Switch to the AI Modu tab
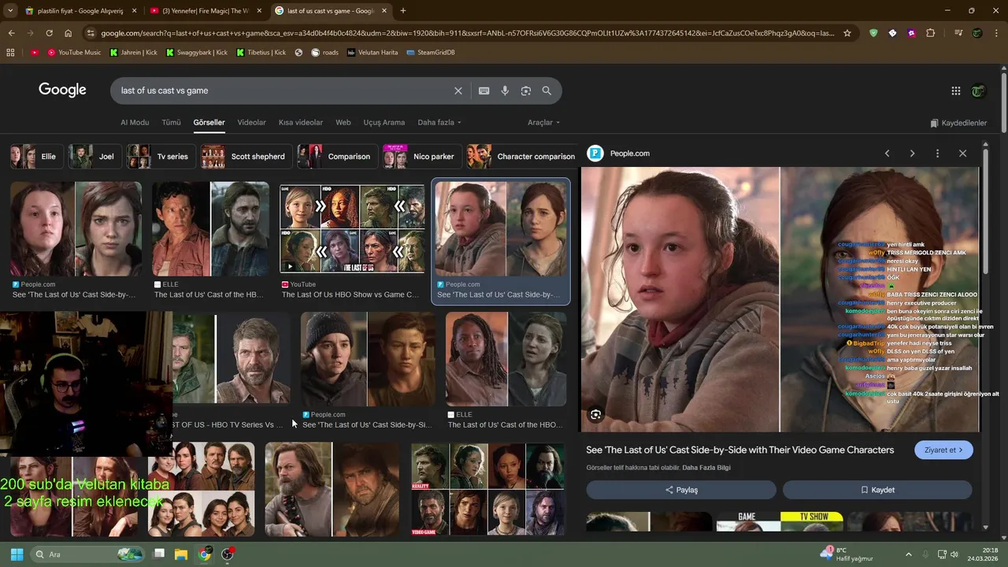1008x567 pixels. click(x=135, y=123)
